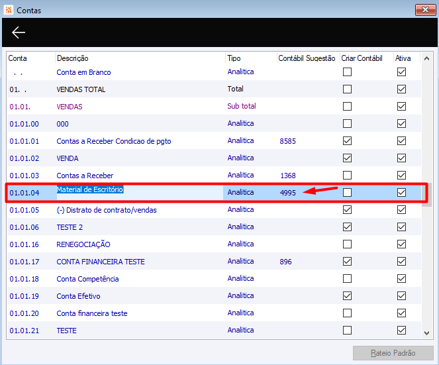This screenshot has height=365, width=439.
Task: Click account number '01.01.16'
Action: (x=24, y=244)
